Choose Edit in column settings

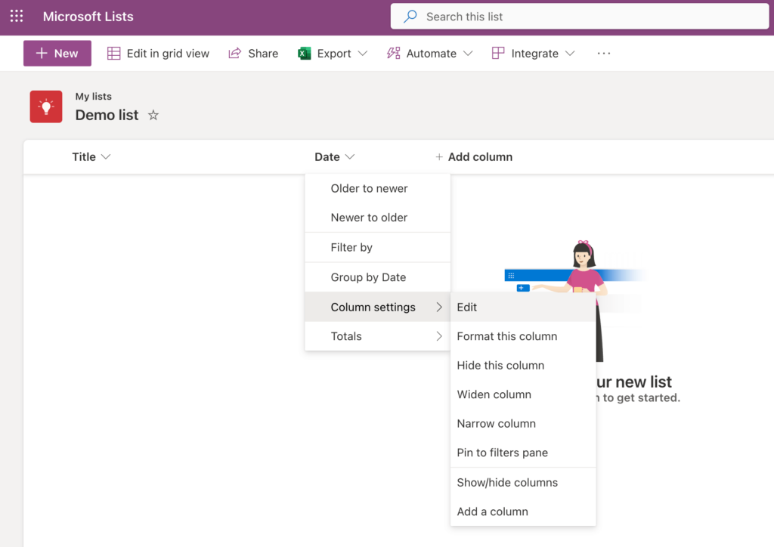click(523, 307)
